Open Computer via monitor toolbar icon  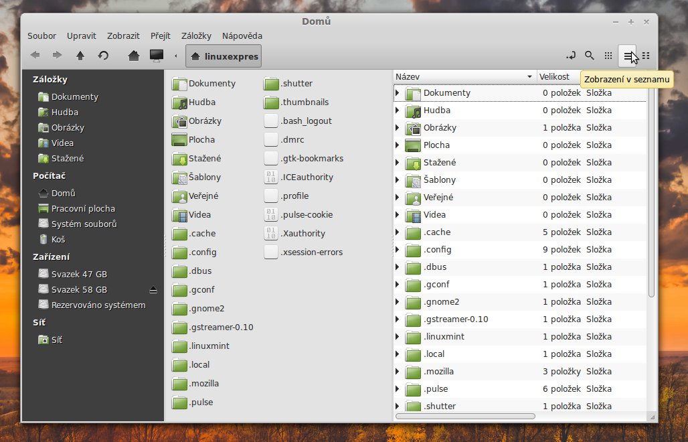point(157,56)
